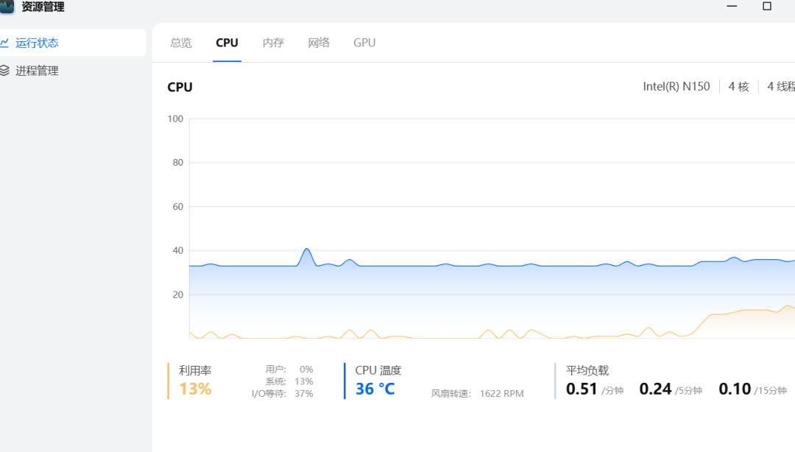Click the I/O等待 37% value
The height and width of the screenshot is (452, 795).
tap(303, 394)
